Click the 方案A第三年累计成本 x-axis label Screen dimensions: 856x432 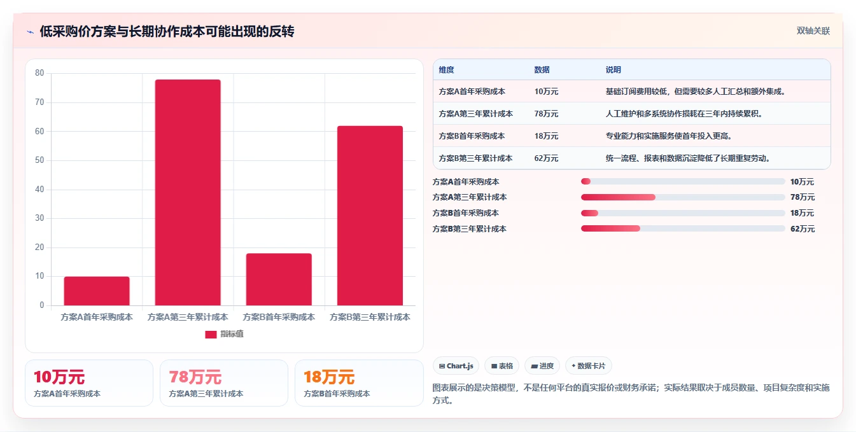coord(188,317)
